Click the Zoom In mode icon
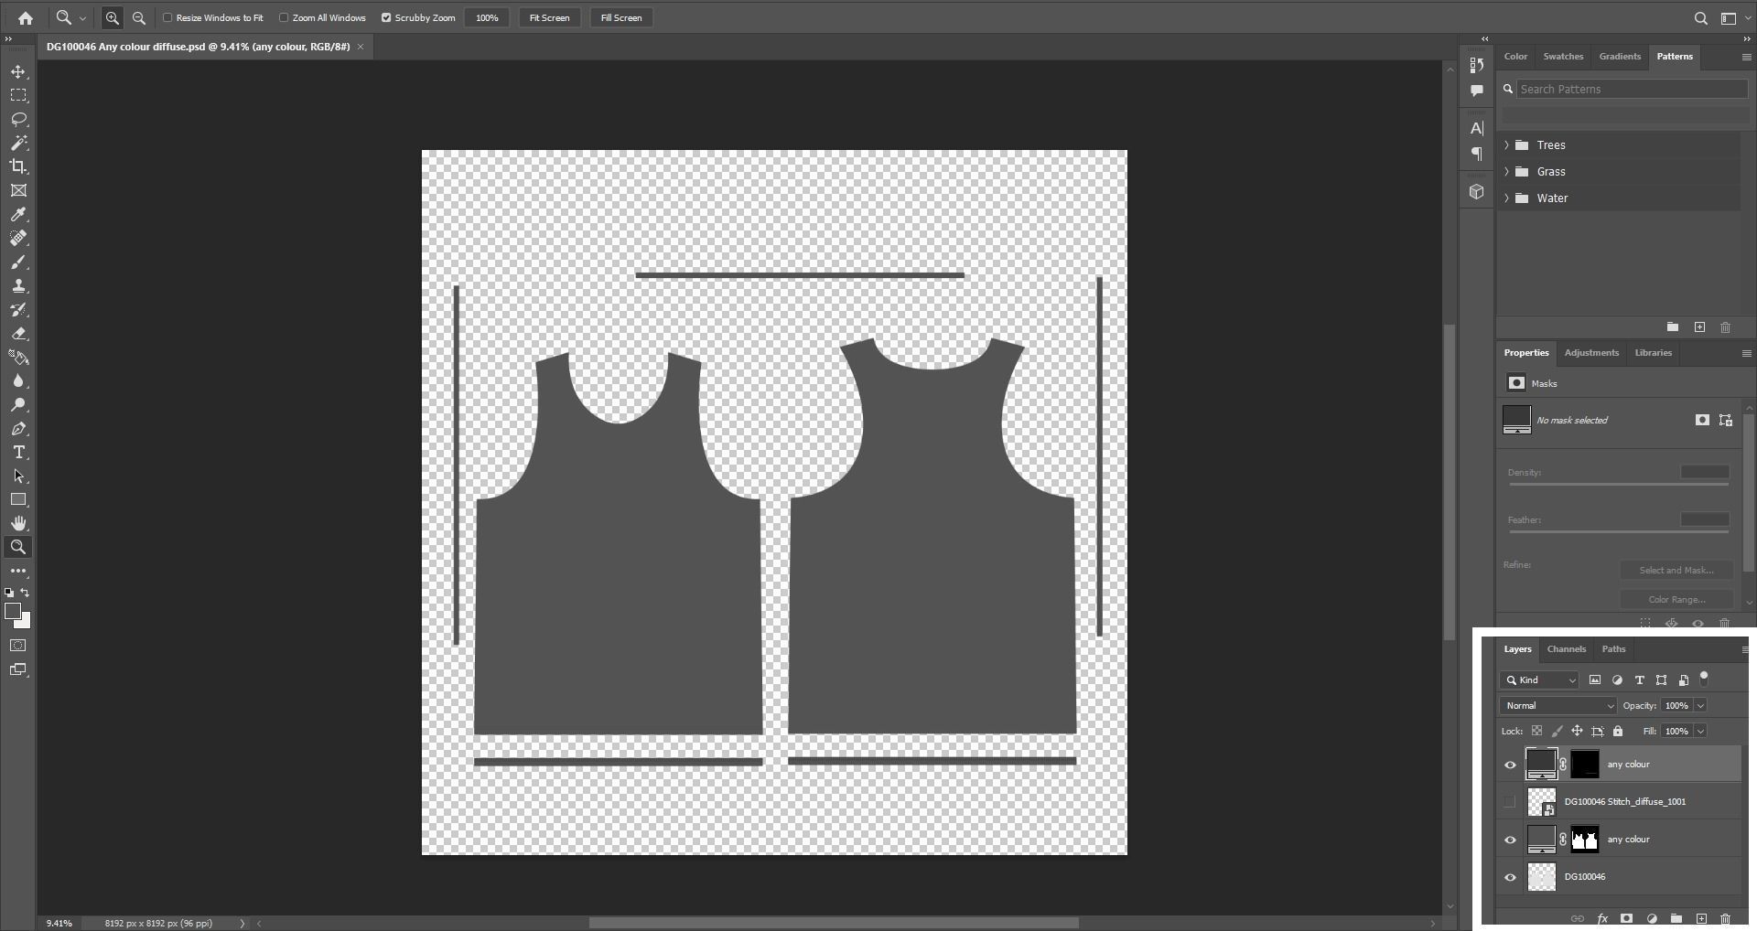Image resolution: width=1757 pixels, height=931 pixels. pos(113,17)
